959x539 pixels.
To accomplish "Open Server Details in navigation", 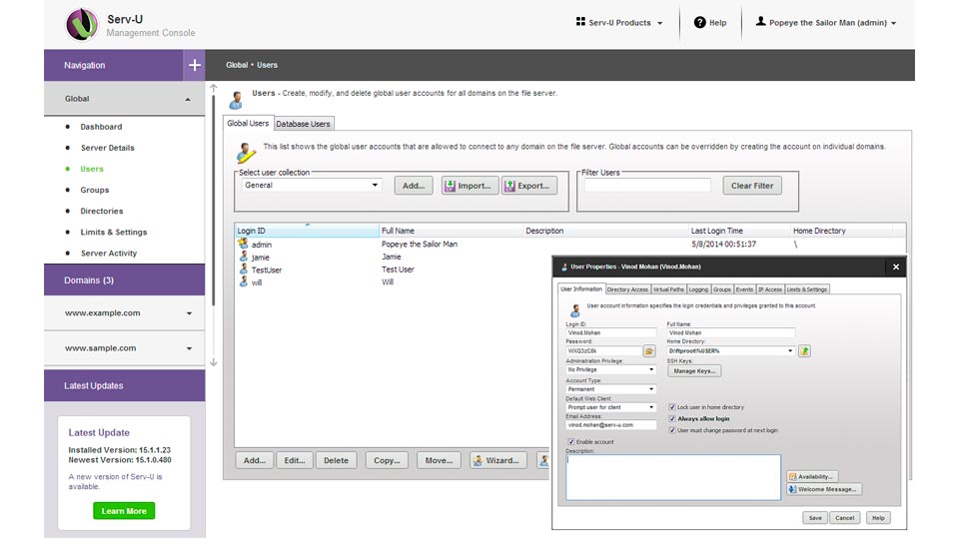I will tap(107, 148).
